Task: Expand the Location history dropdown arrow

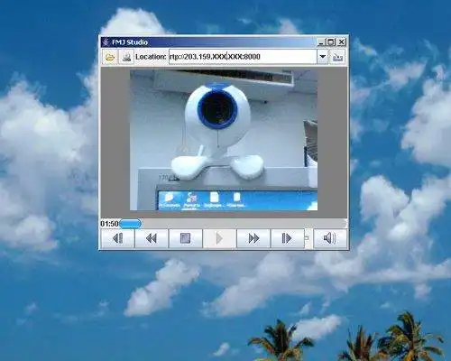Action: coord(323,57)
